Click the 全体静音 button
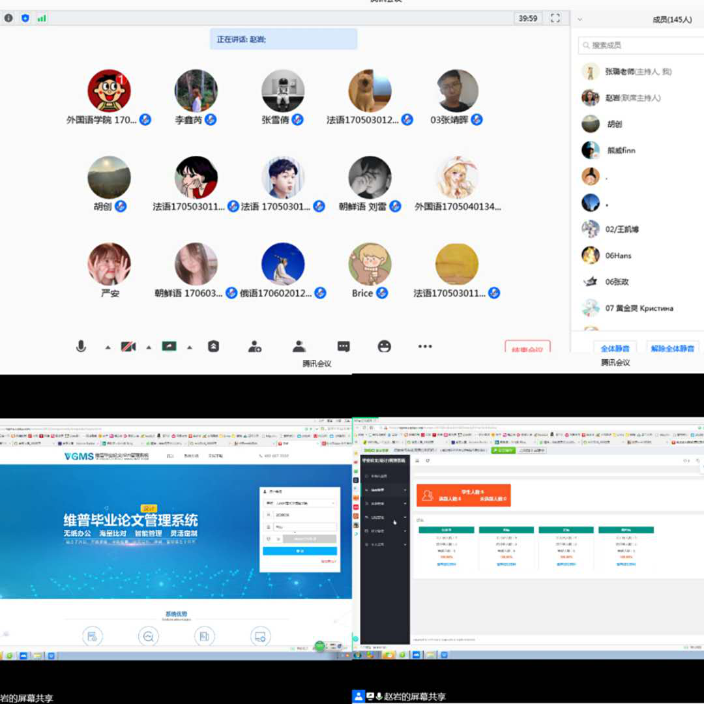 (615, 348)
